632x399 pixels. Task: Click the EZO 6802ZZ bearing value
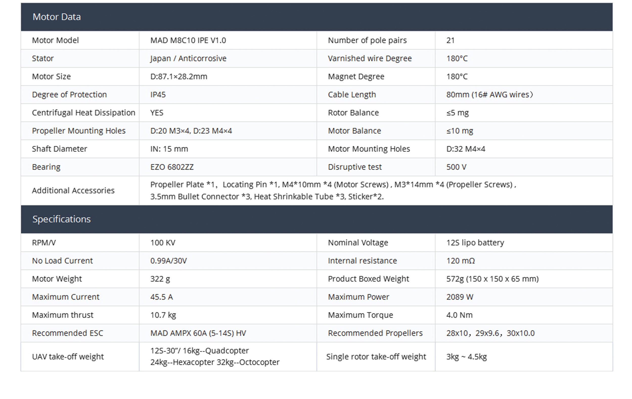click(x=172, y=167)
